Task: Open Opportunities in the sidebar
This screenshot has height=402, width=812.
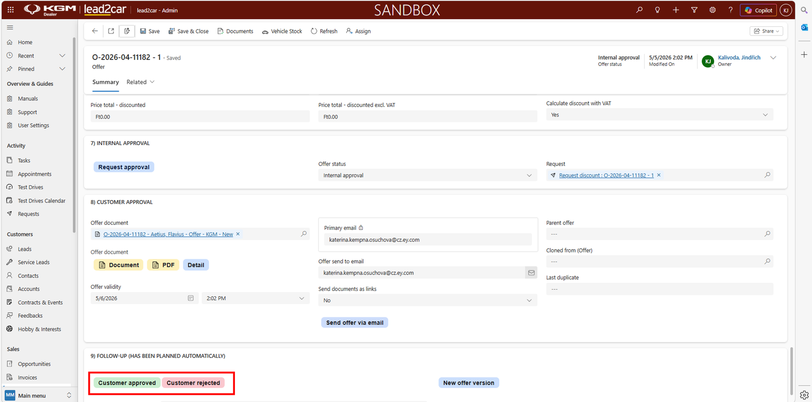Action: 34,364
